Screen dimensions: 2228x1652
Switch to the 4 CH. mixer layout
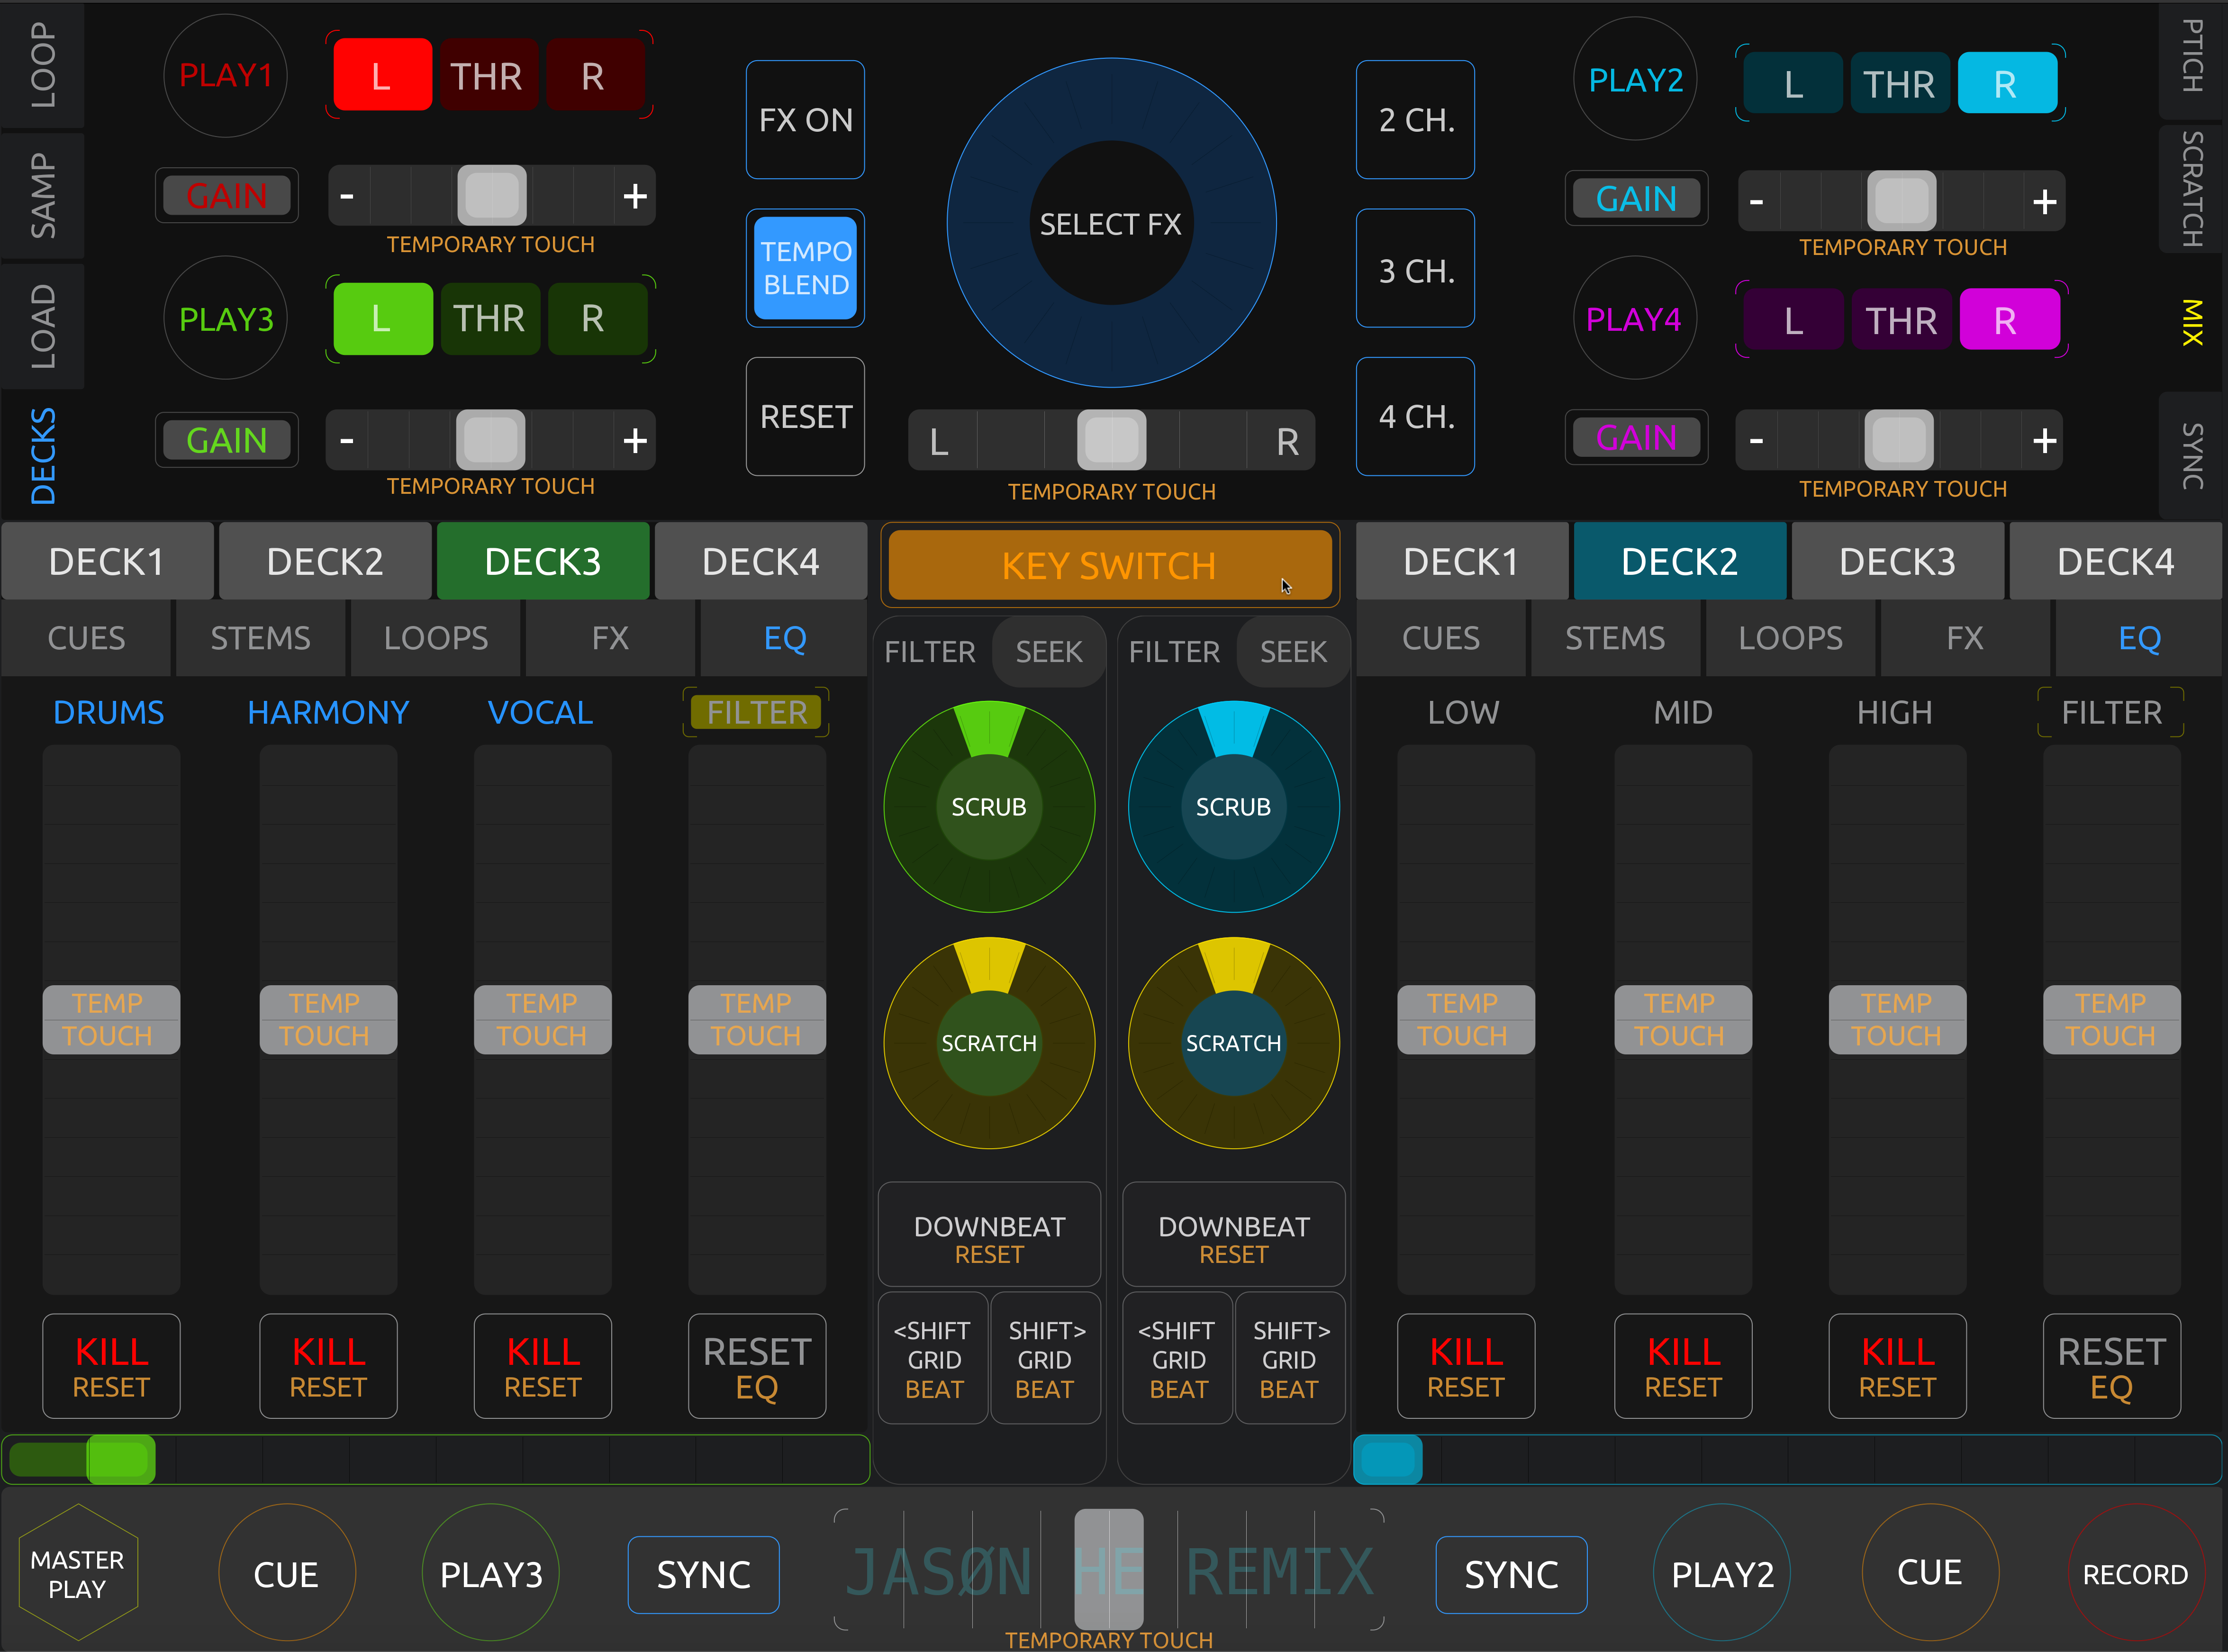coord(1415,416)
